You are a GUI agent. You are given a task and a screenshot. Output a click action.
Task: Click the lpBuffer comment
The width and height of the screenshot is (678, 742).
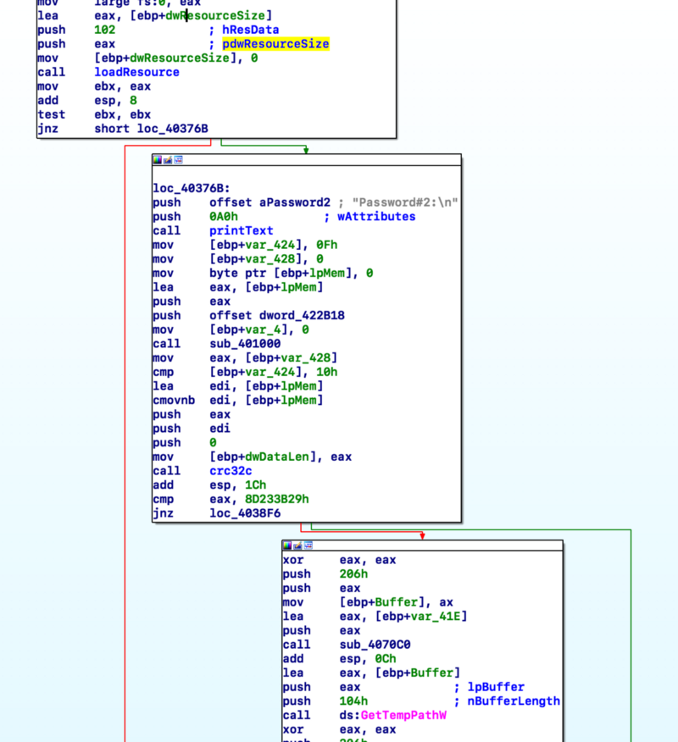pyautogui.click(x=496, y=687)
